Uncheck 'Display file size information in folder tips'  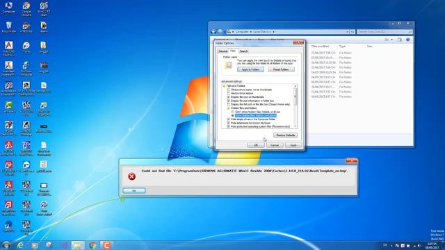tap(229, 101)
